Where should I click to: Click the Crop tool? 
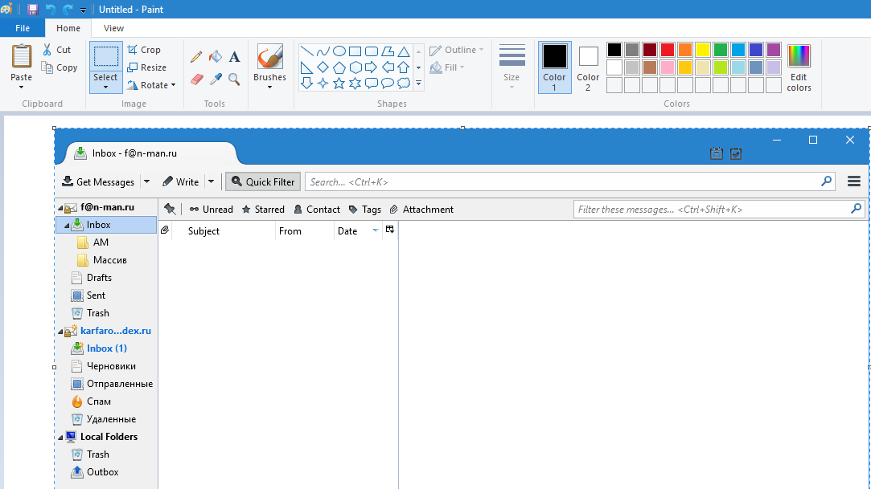coord(144,50)
